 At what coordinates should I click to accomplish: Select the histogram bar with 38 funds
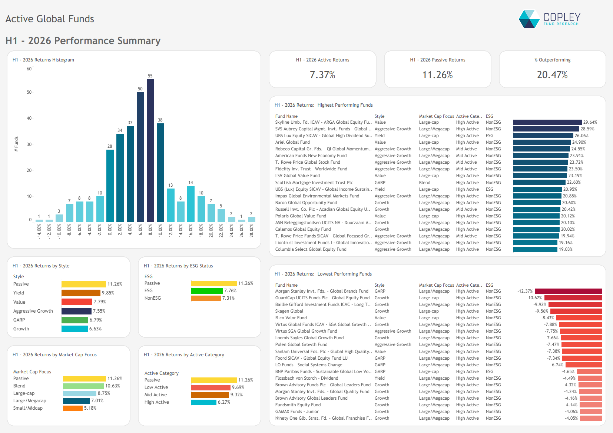click(160, 173)
